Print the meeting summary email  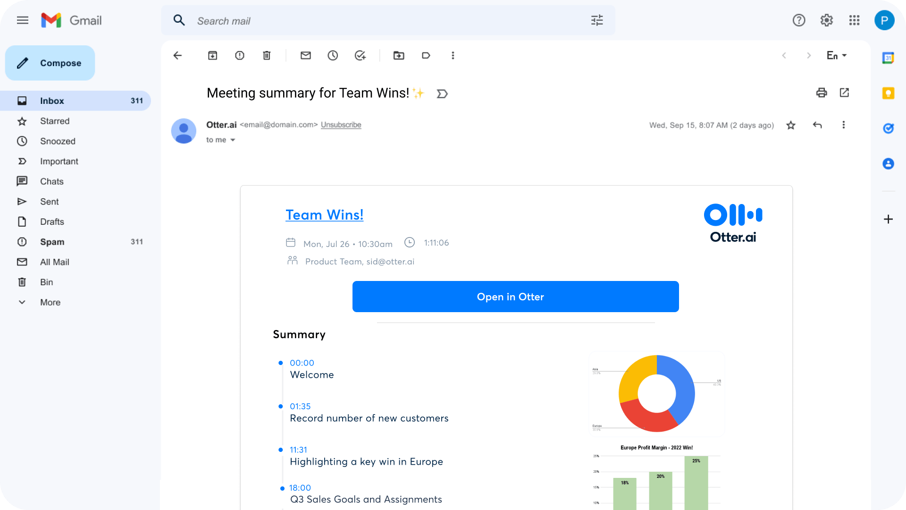coord(822,93)
